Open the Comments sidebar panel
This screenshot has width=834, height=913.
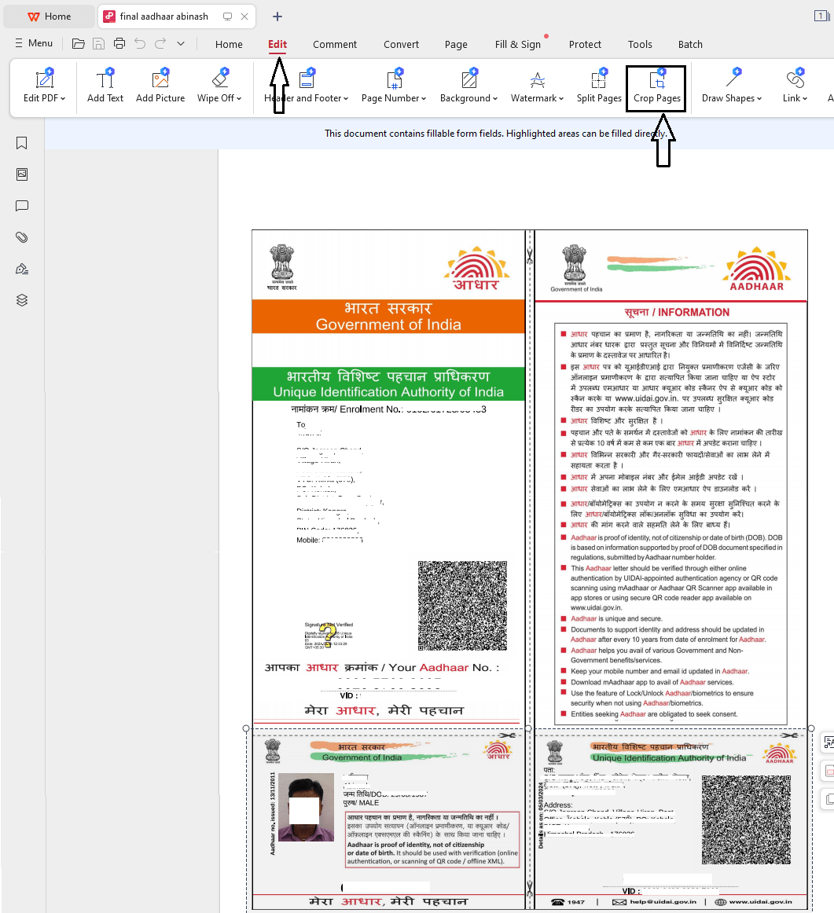click(x=21, y=206)
